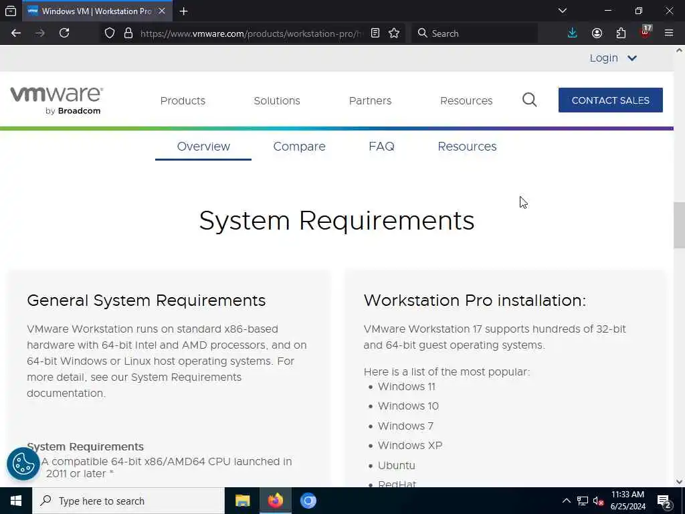Open the shield tracking protection icon

click(110, 33)
